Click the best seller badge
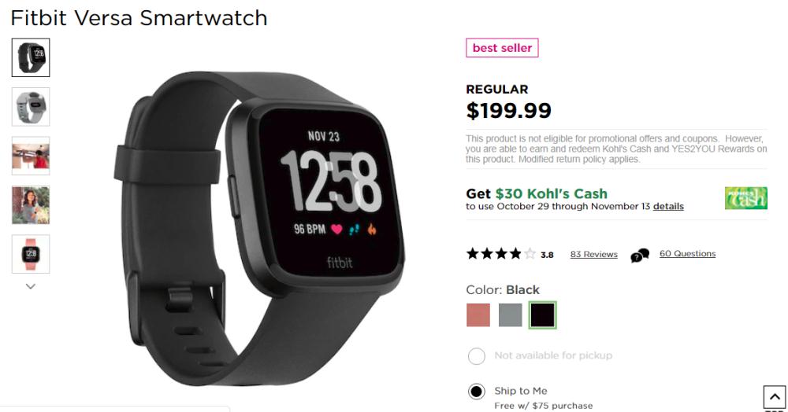Image resolution: width=788 pixels, height=412 pixels. click(502, 48)
